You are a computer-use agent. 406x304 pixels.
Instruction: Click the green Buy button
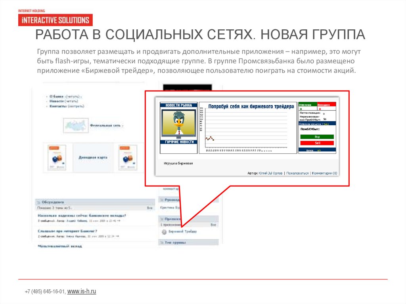tap(317, 137)
